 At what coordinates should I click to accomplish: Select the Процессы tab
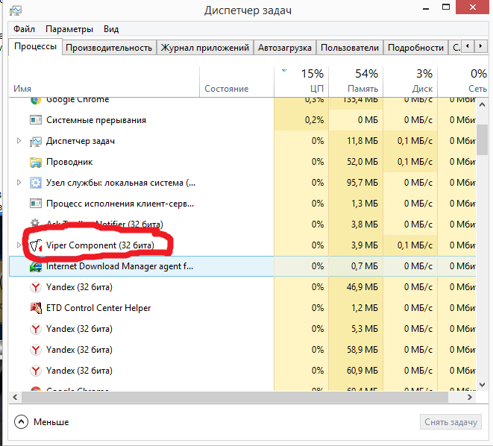pyautogui.click(x=35, y=46)
